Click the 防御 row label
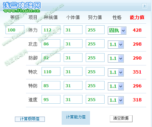The image size is (152, 127). [x=33, y=58]
